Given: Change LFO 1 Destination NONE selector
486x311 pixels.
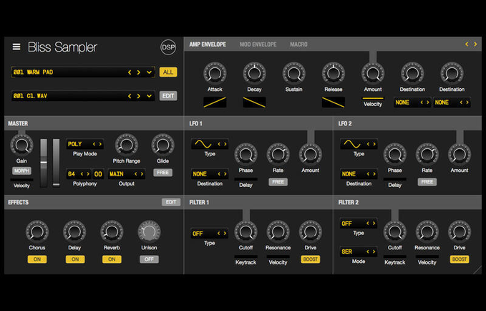Looking at the screenshot, I should (210, 174).
